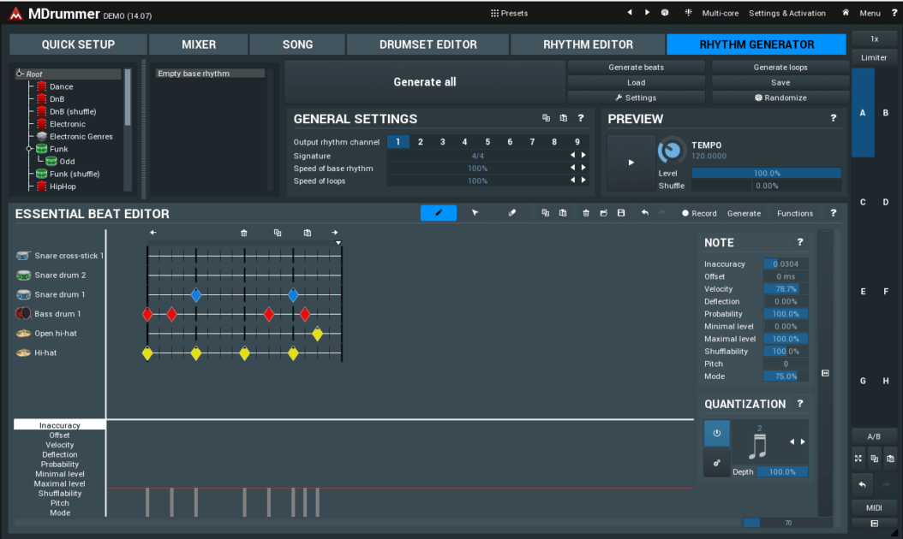Screen dimensions: 903x539
Task: Open Note panel help question mark
Action: (799, 242)
